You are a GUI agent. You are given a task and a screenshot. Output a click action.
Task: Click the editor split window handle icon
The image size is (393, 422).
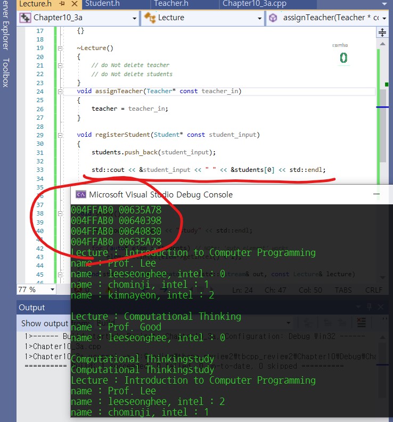(382, 32)
